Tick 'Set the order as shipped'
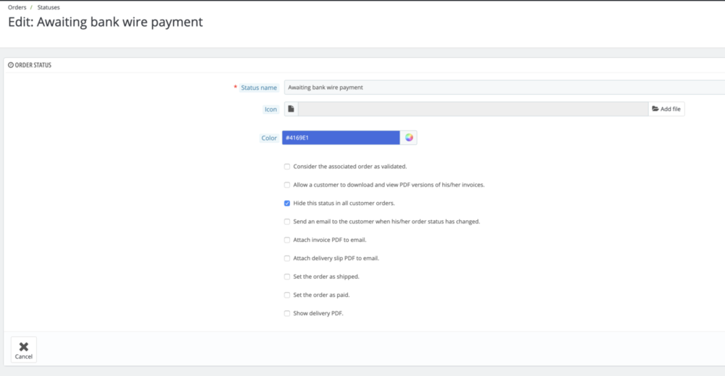The width and height of the screenshot is (725, 376). [287, 277]
